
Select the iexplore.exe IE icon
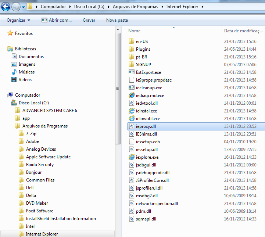click(132, 157)
